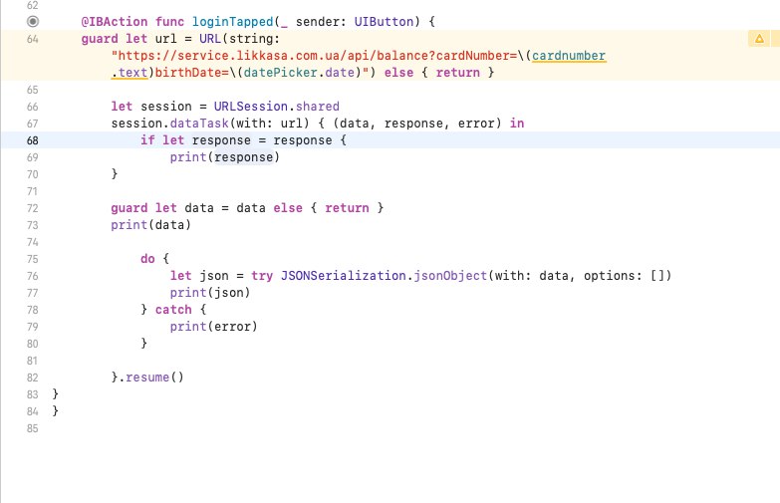Click the 'in' keyword on line 67
The image size is (780, 503).
coord(517,124)
